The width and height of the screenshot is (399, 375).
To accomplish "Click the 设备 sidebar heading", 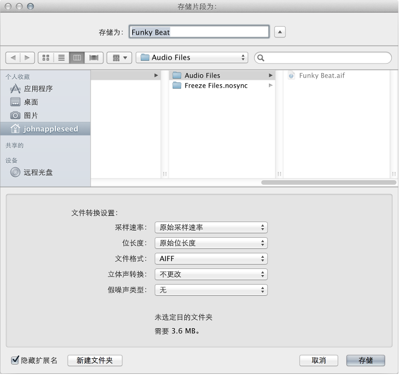I will [11, 160].
